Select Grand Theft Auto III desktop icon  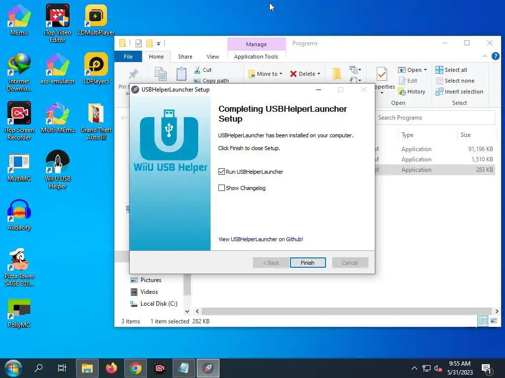[x=96, y=121]
